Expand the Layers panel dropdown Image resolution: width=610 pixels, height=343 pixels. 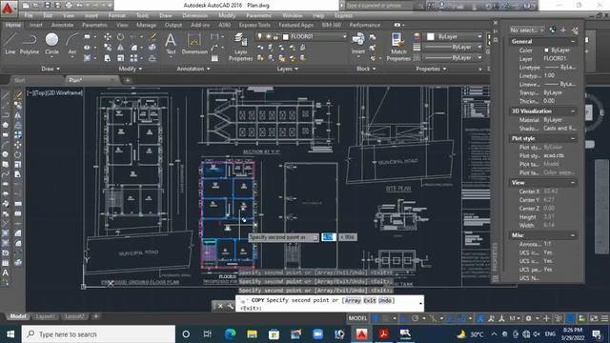[x=288, y=69]
